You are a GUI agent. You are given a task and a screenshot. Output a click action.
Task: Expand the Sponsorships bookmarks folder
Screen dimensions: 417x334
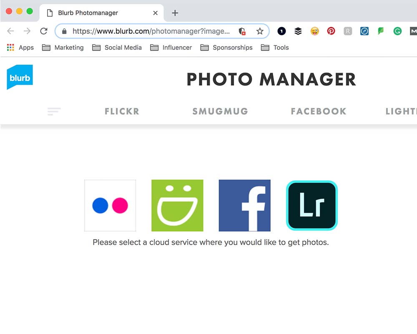pyautogui.click(x=226, y=48)
